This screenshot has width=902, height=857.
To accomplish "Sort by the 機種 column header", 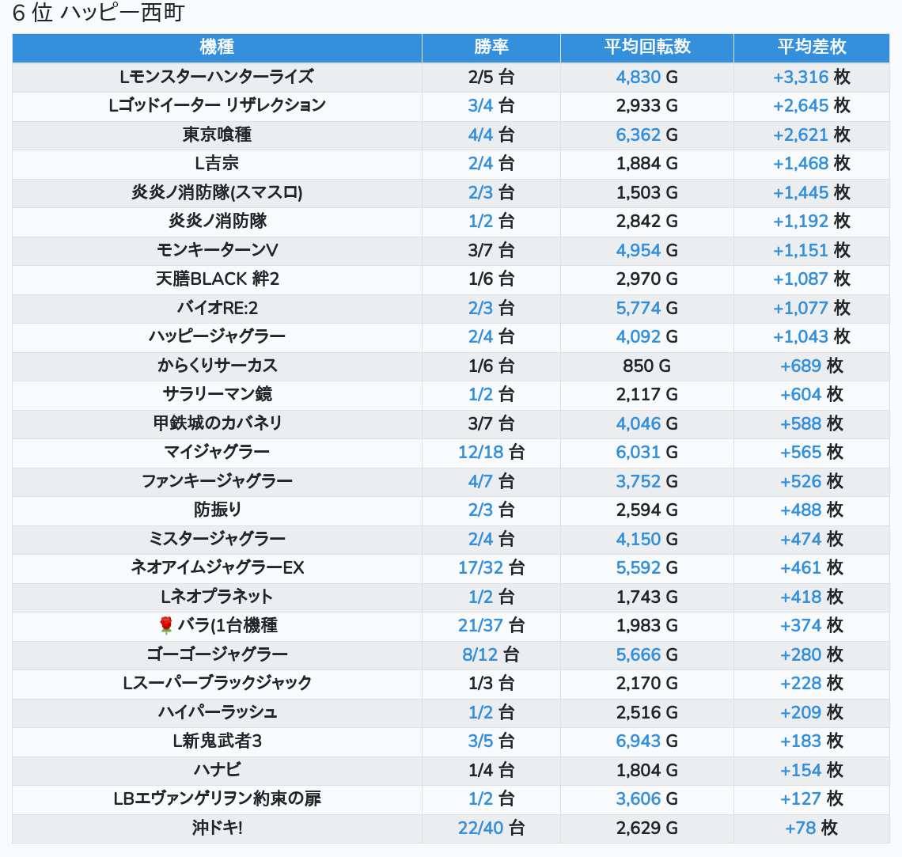I will tap(217, 47).
